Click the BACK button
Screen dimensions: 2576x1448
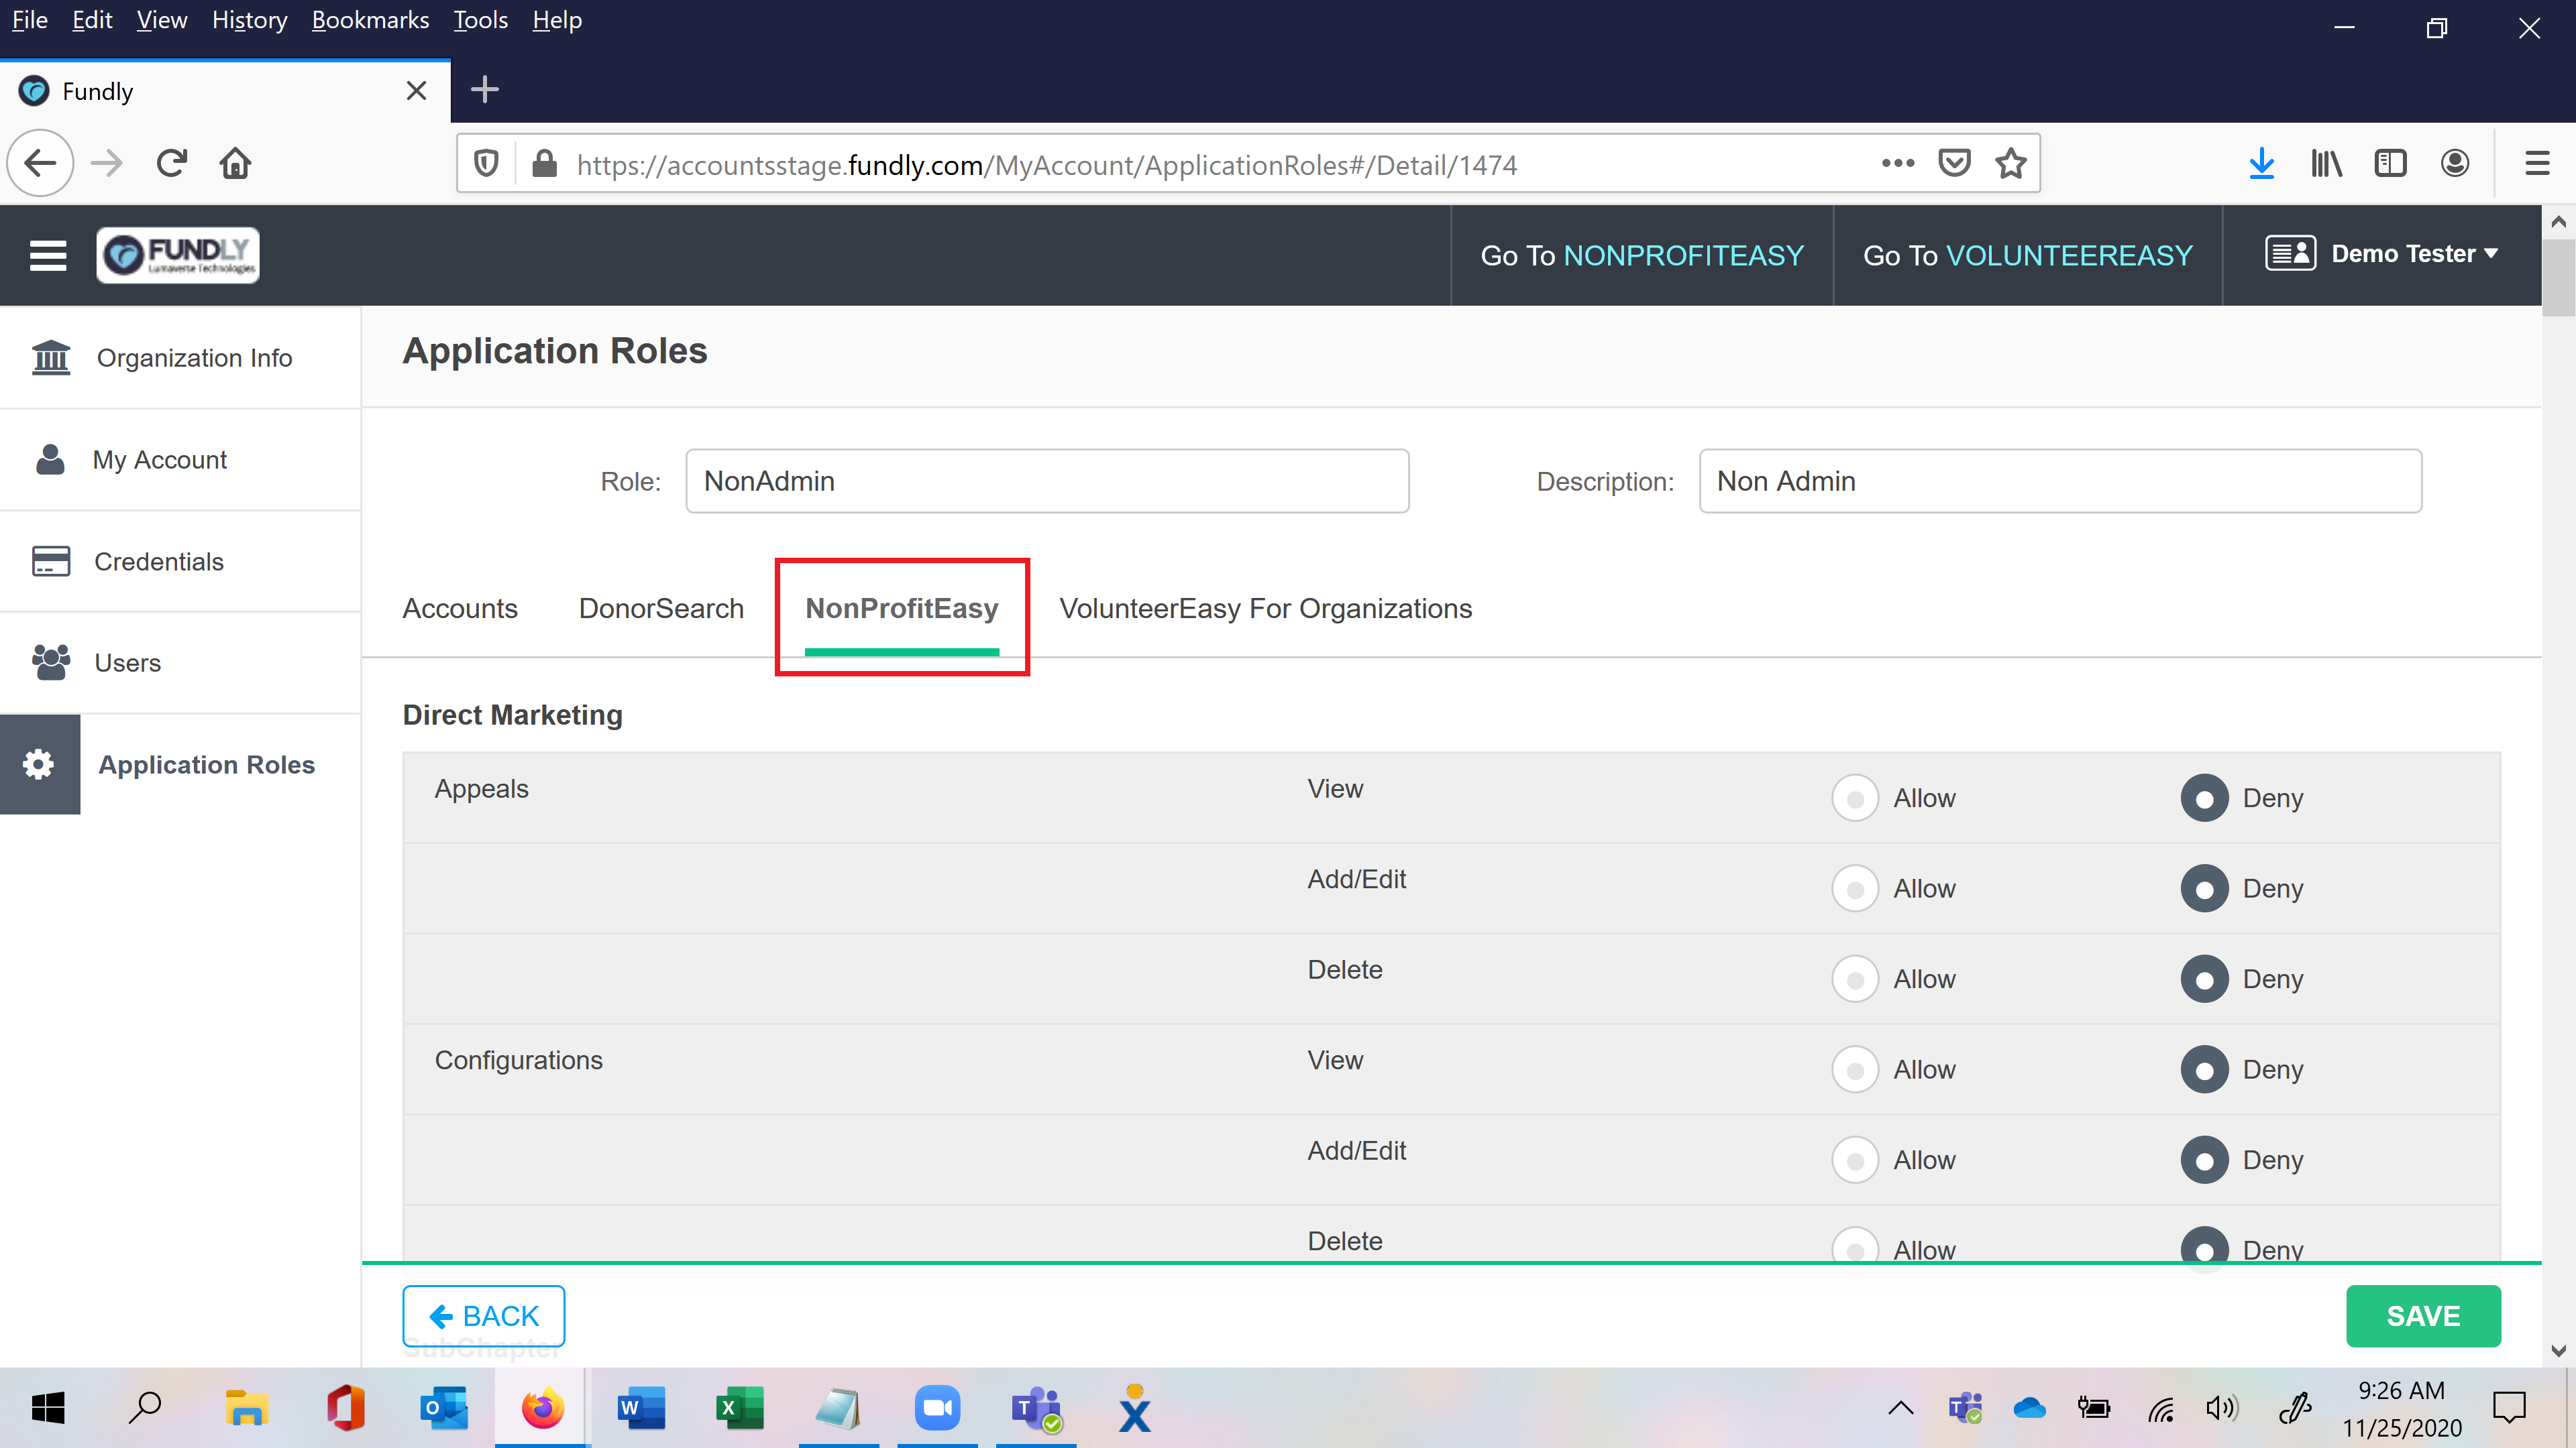coord(484,1316)
